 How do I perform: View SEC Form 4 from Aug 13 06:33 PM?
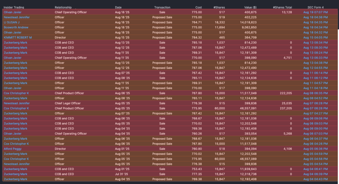(315, 58)
